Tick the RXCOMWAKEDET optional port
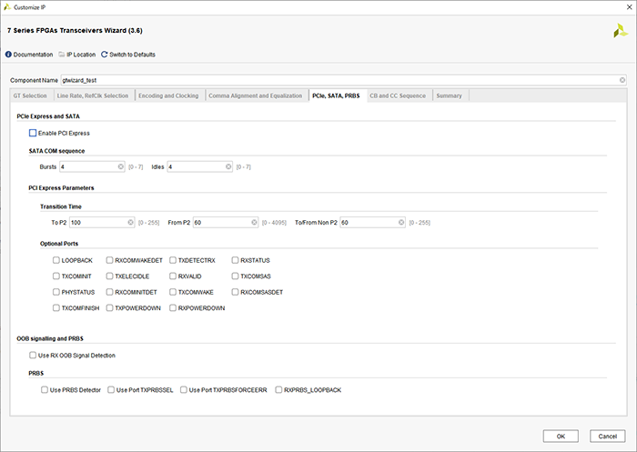Screen dimensions: 637x452 (110, 260)
